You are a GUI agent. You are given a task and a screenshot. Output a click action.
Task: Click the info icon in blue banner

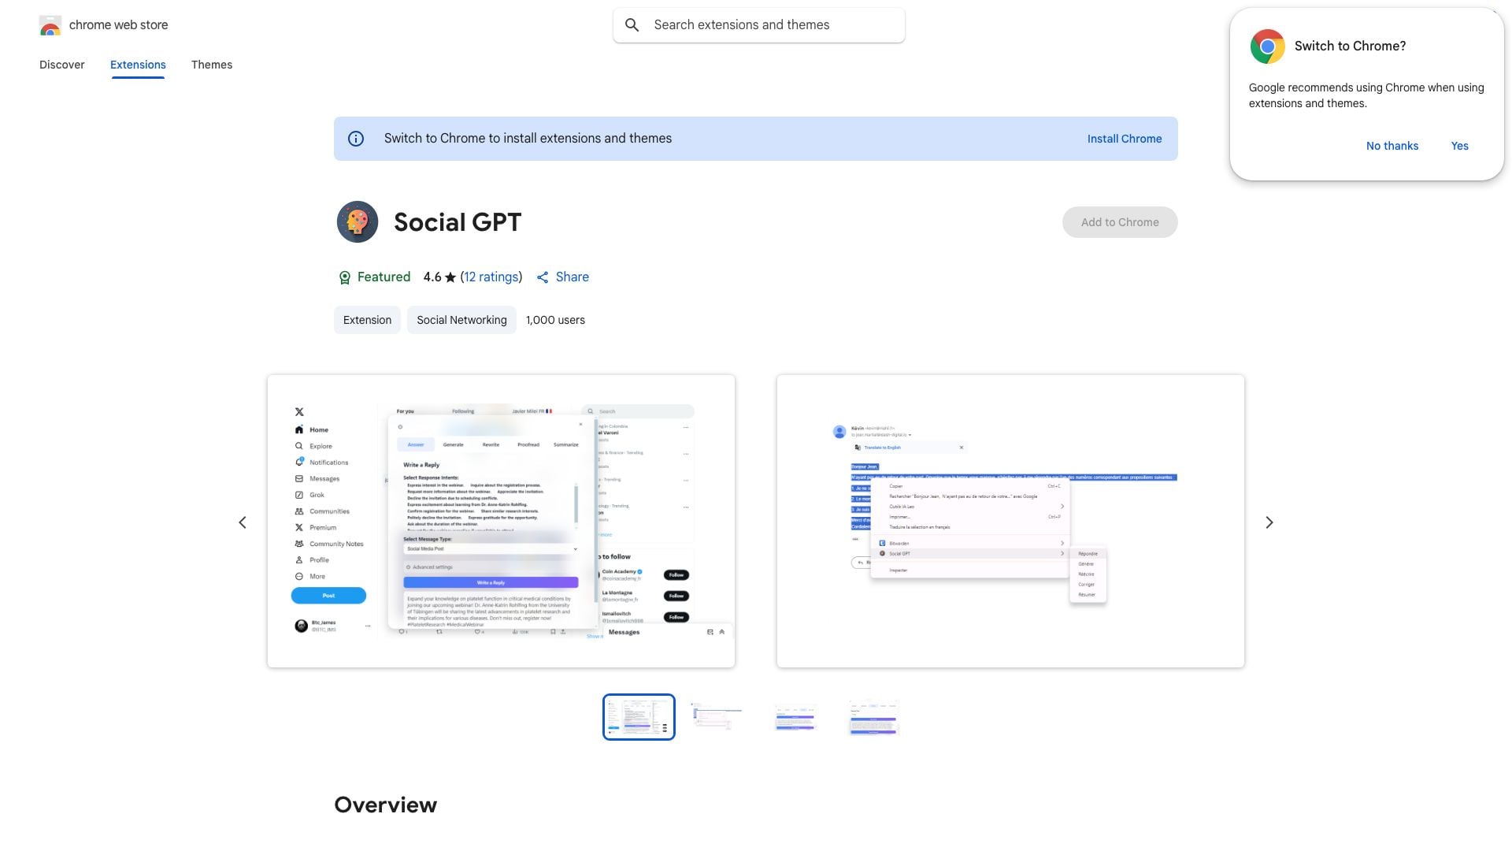pyautogui.click(x=356, y=139)
